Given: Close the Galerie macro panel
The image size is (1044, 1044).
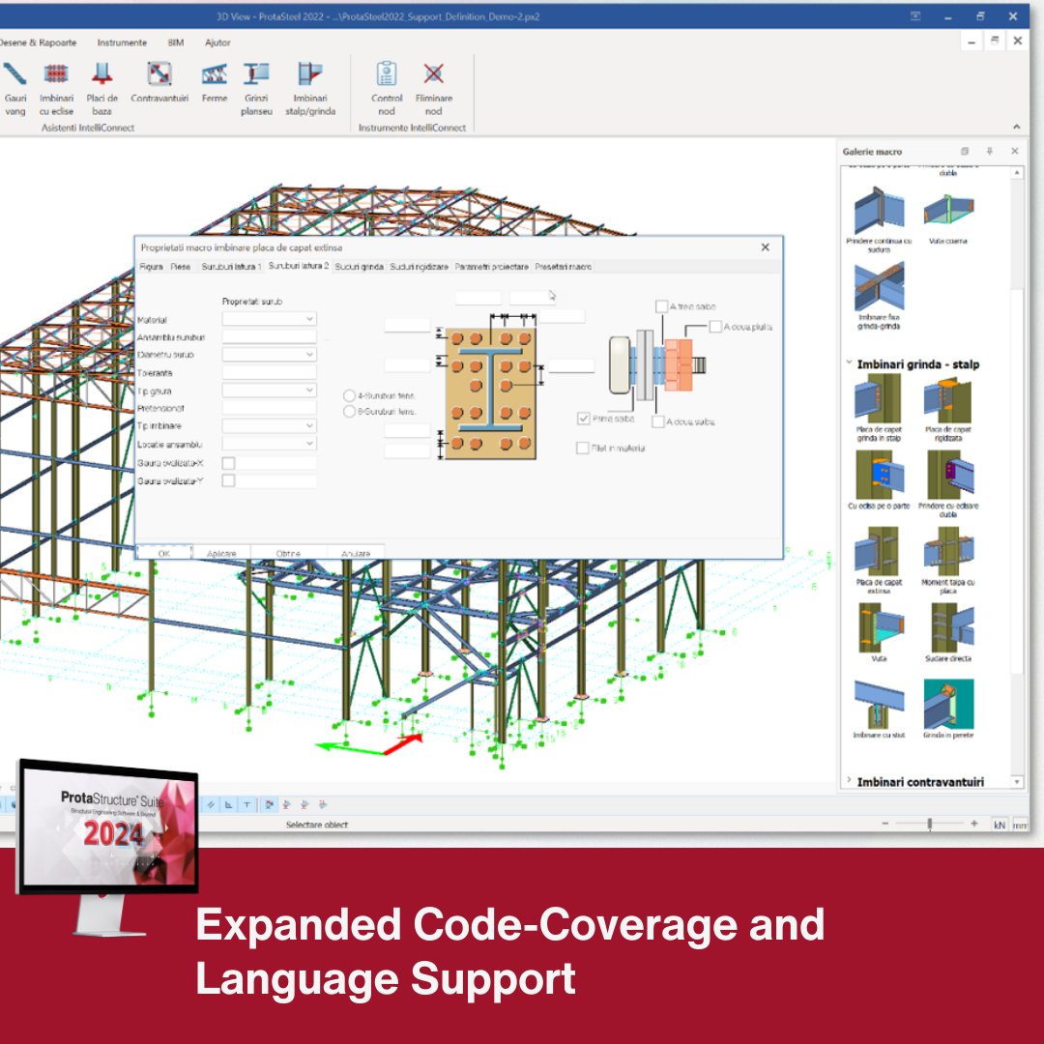Looking at the screenshot, I should tap(1015, 151).
